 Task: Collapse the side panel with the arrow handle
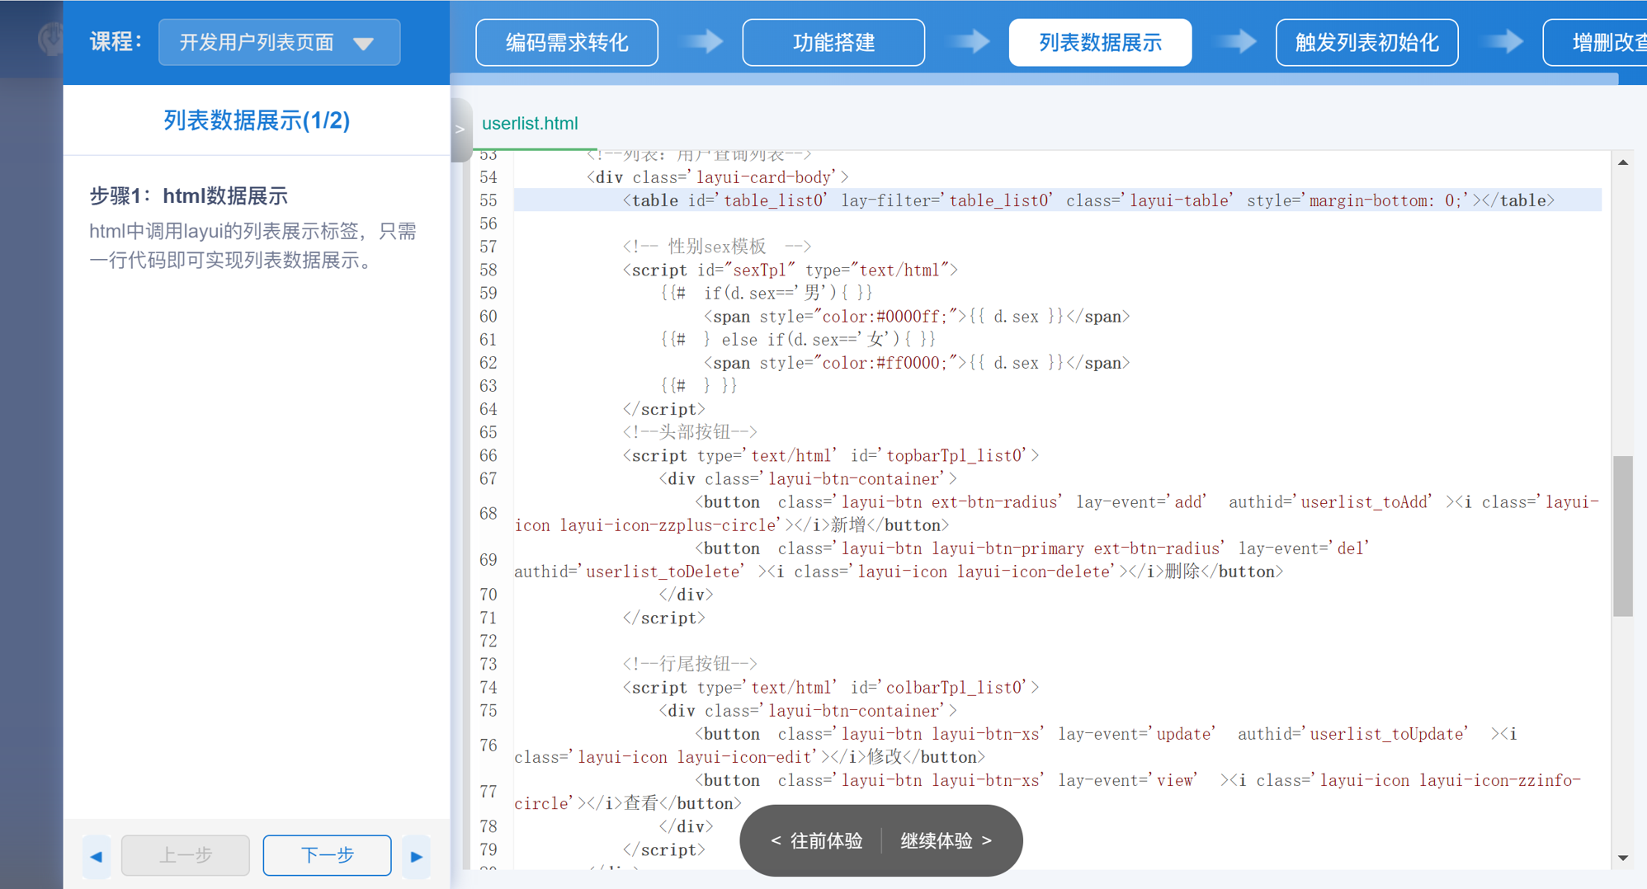tap(460, 129)
